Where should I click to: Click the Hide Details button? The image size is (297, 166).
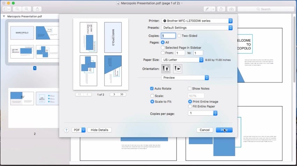click(x=100, y=130)
